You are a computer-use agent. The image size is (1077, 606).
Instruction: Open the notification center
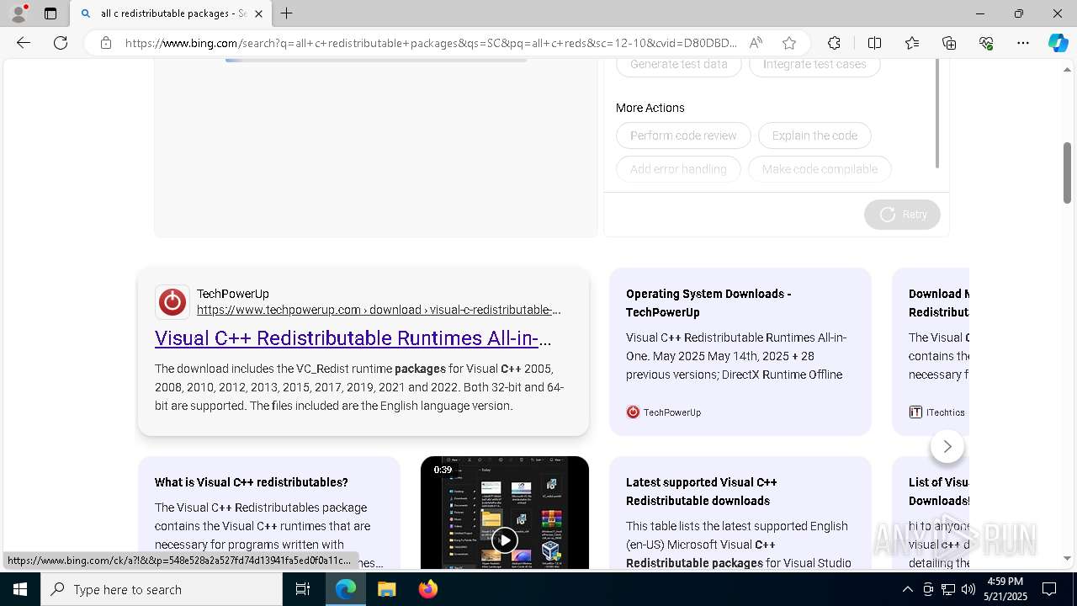click(1049, 589)
